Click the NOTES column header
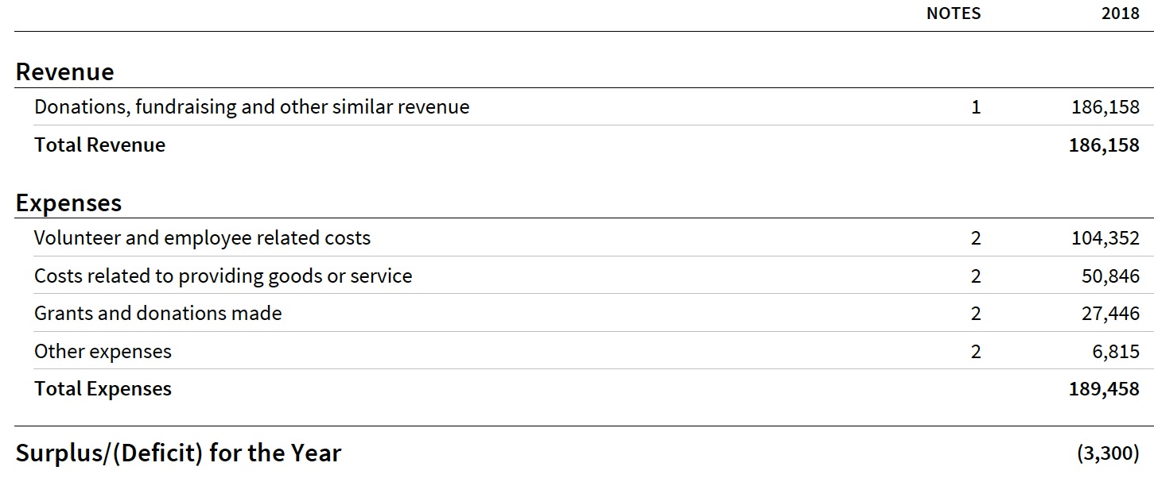This screenshot has height=482, width=1154. [953, 13]
